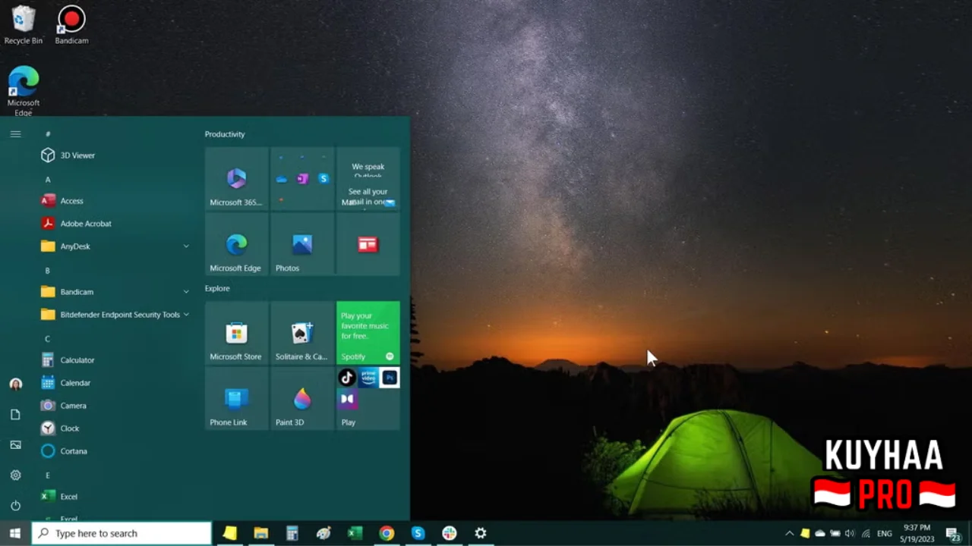Open the green Spotify tile

click(x=368, y=333)
